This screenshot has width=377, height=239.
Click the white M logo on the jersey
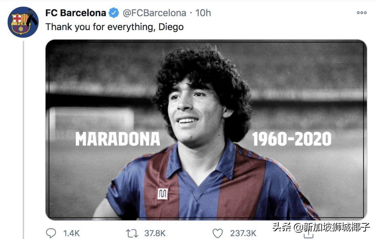coord(163,194)
